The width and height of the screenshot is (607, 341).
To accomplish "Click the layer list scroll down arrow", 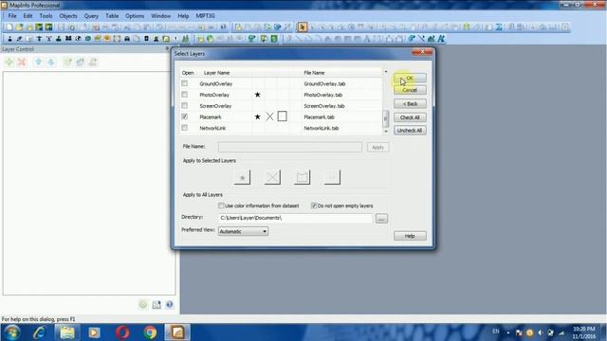I will [386, 132].
